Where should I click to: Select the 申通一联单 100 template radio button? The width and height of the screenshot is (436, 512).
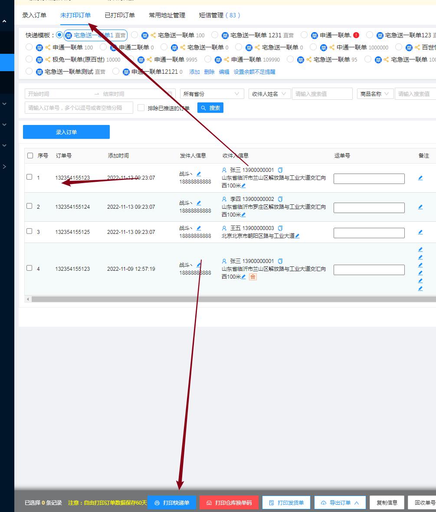click(x=29, y=47)
